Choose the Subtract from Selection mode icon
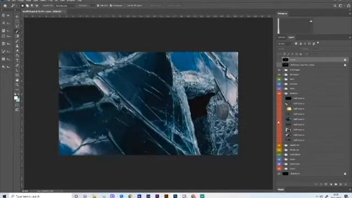Viewport: 352px width, 198px height. (x=32, y=6)
